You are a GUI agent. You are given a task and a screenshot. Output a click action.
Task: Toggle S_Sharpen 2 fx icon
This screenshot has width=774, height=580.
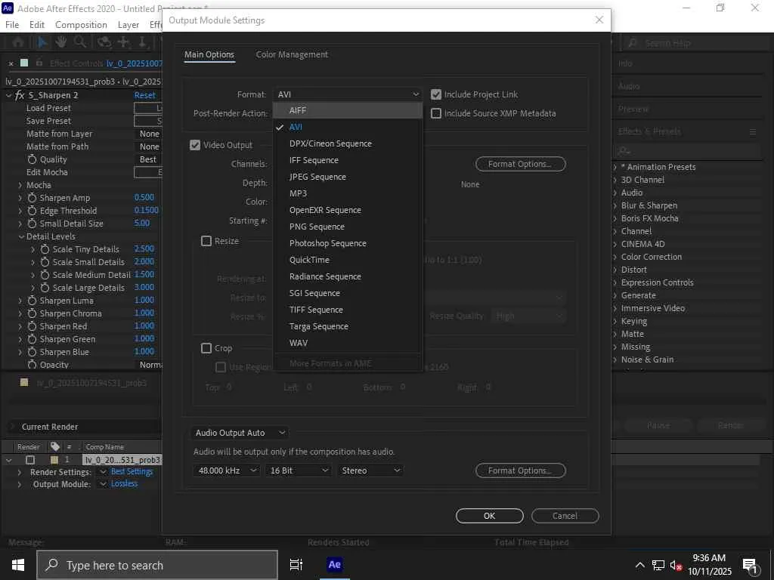[x=20, y=95]
